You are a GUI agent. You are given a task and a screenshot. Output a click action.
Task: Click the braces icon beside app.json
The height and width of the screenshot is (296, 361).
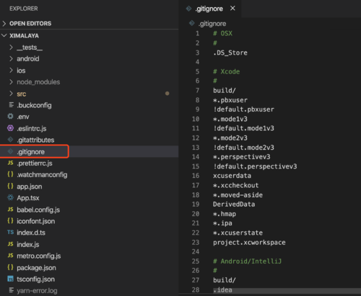tap(10, 186)
